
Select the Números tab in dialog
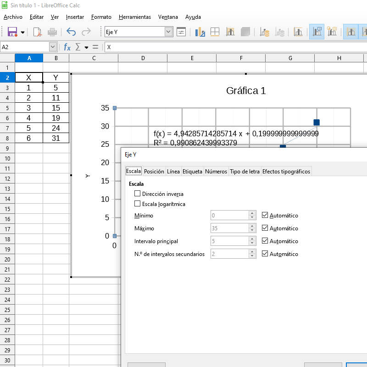pos(216,171)
